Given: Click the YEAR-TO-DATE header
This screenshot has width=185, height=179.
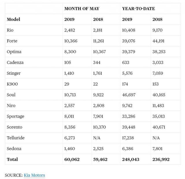Looking at the screenshot, I should (x=138, y=9).
